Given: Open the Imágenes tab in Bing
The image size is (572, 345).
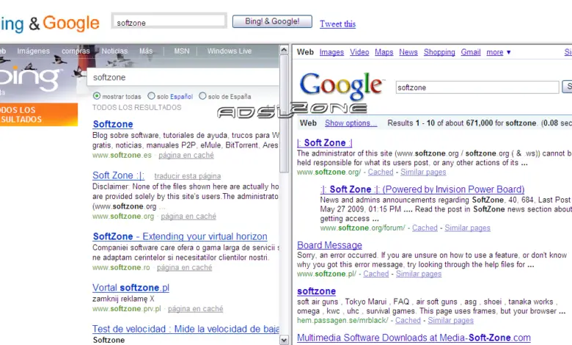Looking at the screenshot, I should click(33, 51).
